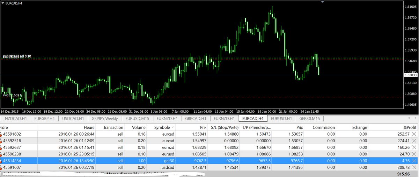Click the 1.61005 level on the price scale
The width and height of the screenshot is (419, 177).
tap(411, 6)
